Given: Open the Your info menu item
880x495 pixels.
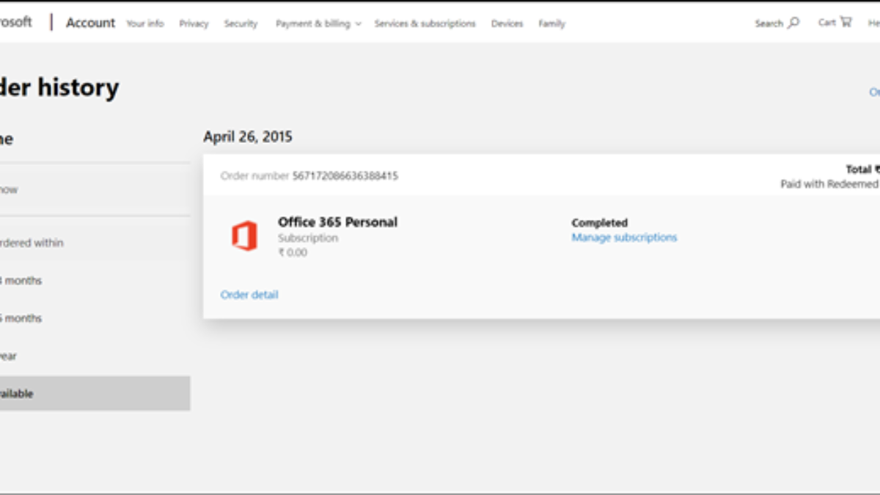Looking at the screenshot, I should pyautogui.click(x=145, y=23).
